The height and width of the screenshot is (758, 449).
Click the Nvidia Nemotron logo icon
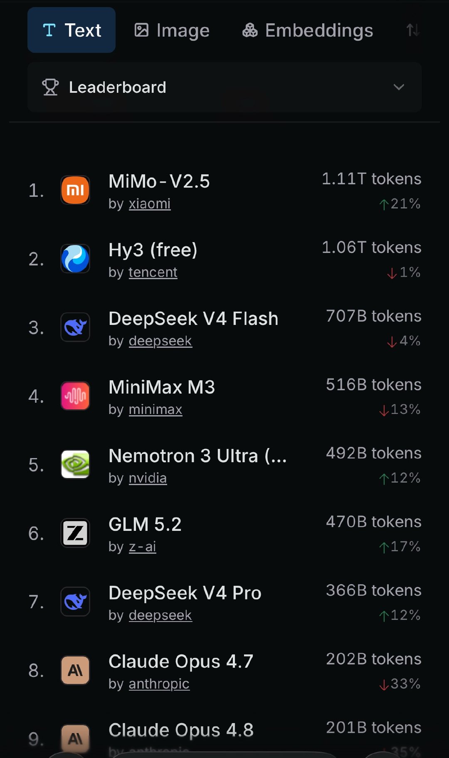pyautogui.click(x=75, y=464)
